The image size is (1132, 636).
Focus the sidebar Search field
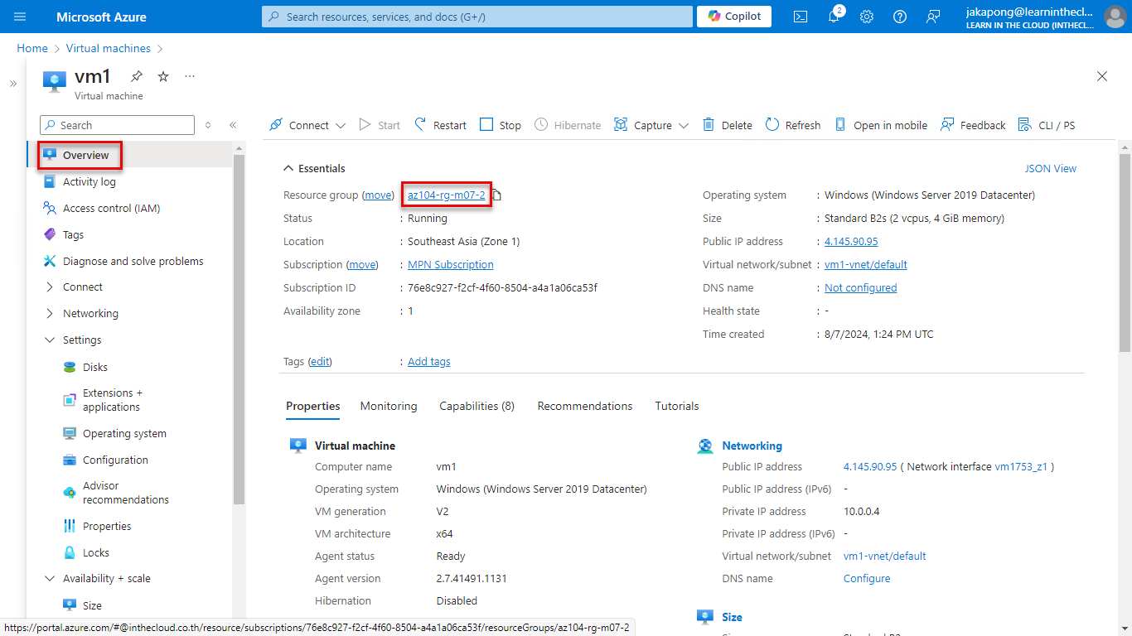click(x=117, y=125)
